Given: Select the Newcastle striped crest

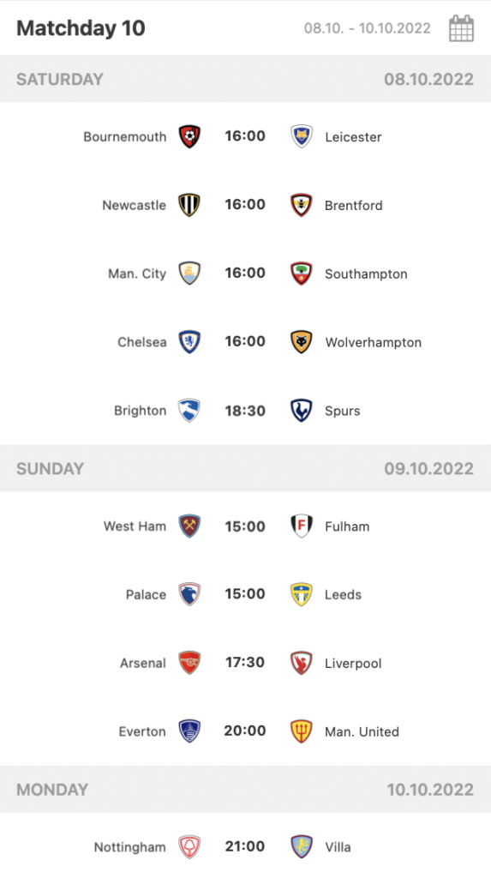Looking at the screenshot, I should (x=189, y=205).
